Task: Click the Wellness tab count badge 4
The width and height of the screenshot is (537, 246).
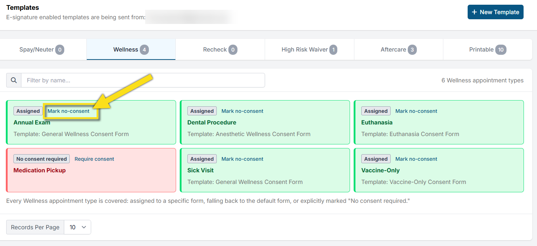Action: click(x=145, y=49)
